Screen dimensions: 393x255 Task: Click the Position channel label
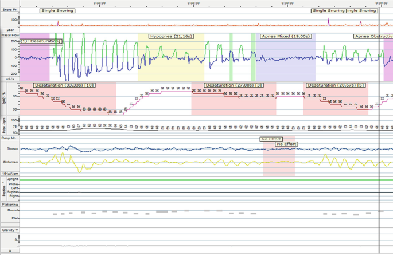4,190
